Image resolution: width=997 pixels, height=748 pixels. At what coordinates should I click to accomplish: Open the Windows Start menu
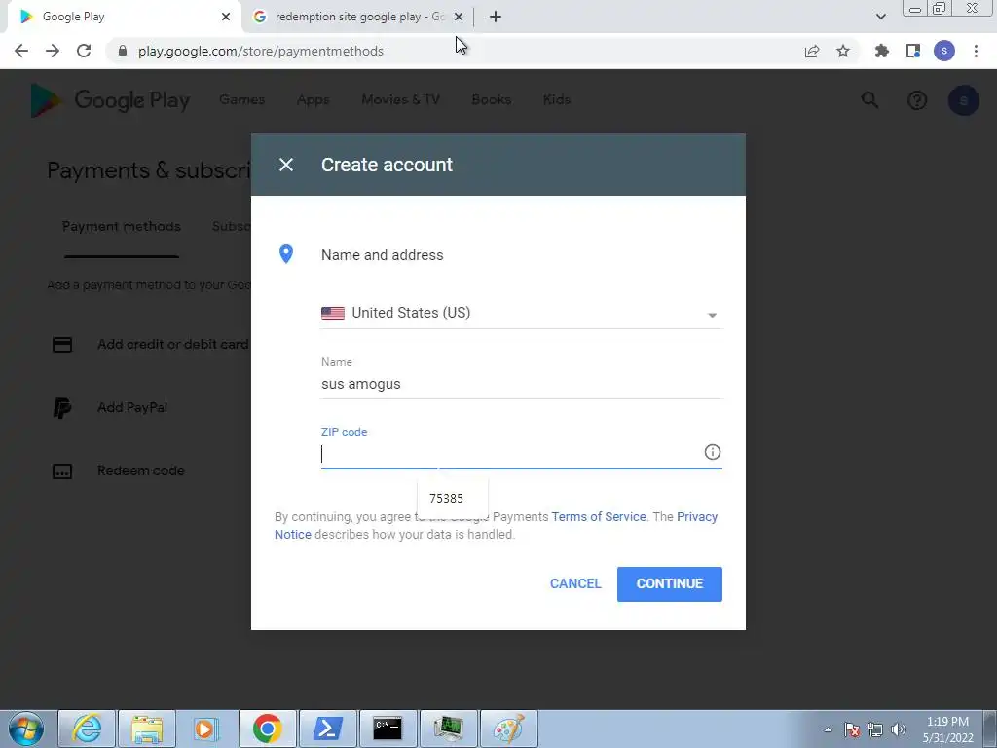point(26,729)
